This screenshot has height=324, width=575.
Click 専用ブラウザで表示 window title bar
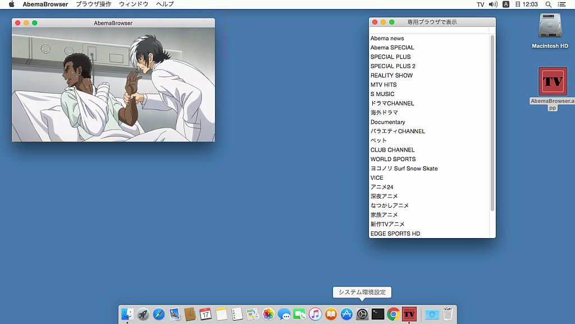tap(432, 22)
